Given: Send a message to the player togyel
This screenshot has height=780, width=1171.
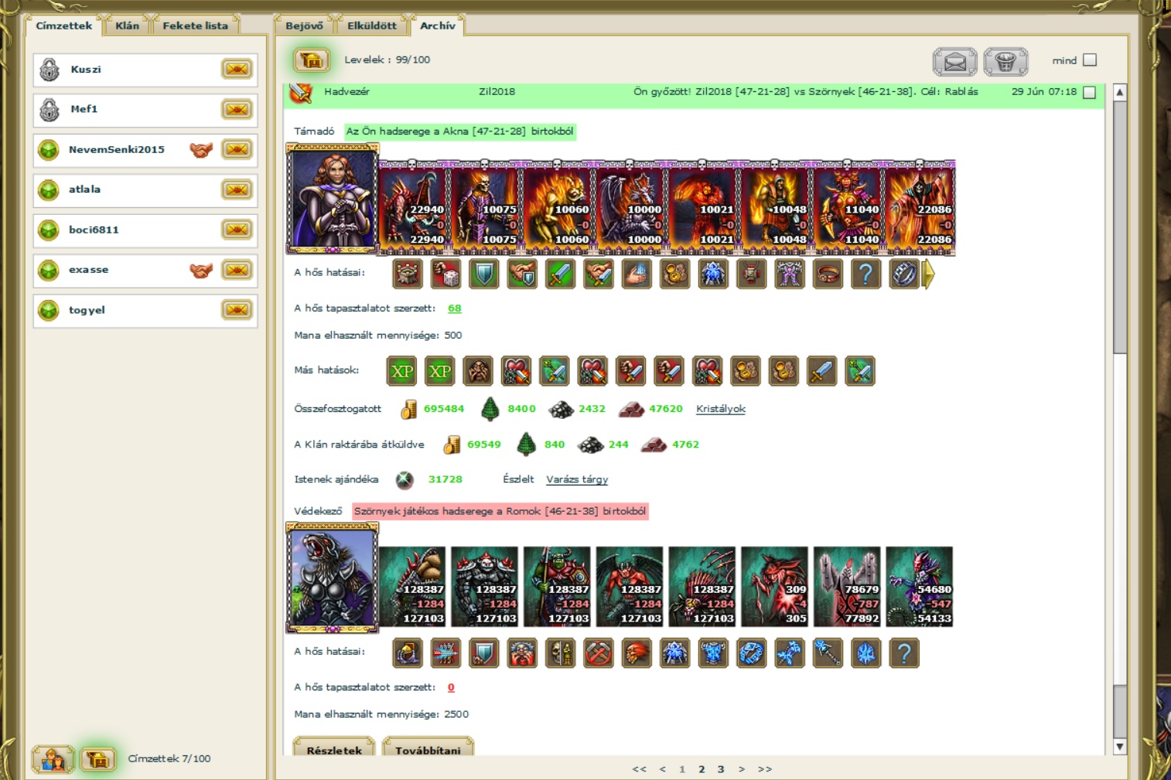Looking at the screenshot, I should point(237,310).
